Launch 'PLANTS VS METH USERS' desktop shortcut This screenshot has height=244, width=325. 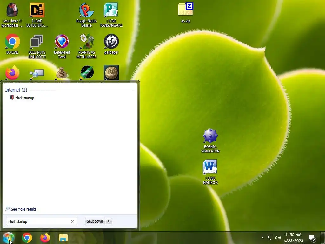pyautogui.click(x=87, y=46)
